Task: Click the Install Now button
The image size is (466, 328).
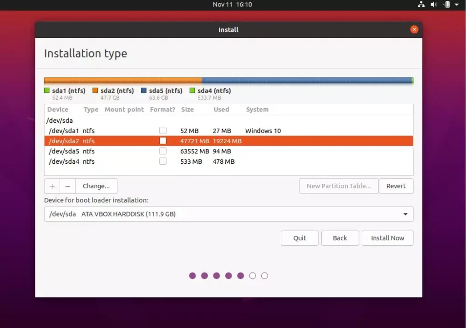Action: pyautogui.click(x=387, y=238)
